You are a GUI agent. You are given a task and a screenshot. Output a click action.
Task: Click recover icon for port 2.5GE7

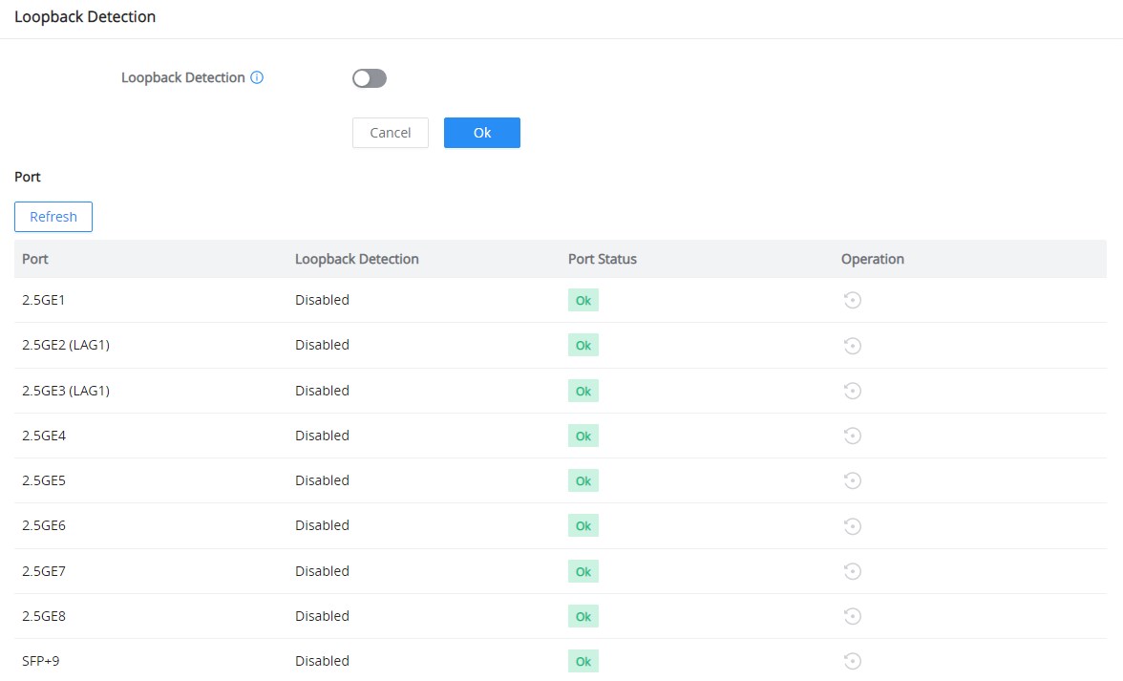tap(852, 571)
